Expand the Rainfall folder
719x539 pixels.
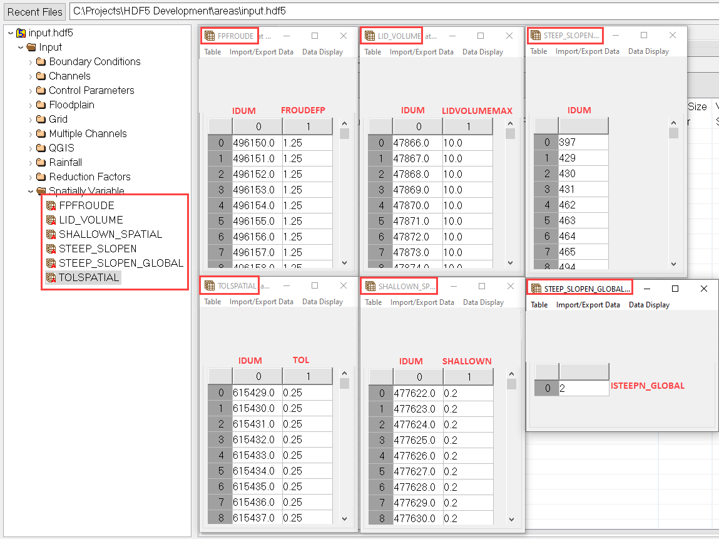[x=31, y=162]
